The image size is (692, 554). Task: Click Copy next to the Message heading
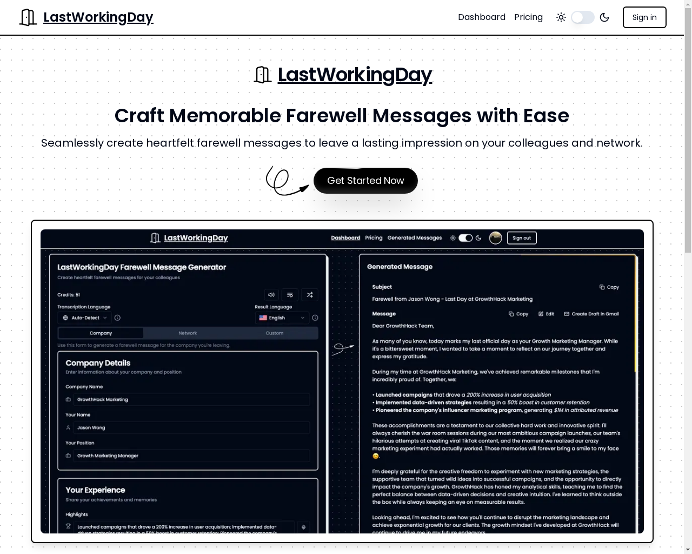pyautogui.click(x=518, y=314)
